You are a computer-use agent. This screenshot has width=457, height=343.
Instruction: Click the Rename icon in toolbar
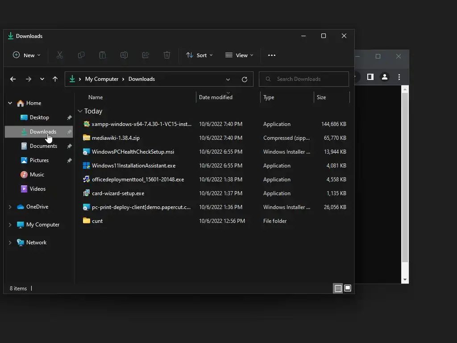tap(124, 55)
